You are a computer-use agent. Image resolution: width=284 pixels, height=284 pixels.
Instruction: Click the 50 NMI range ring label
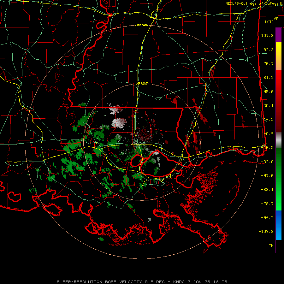(142, 84)
